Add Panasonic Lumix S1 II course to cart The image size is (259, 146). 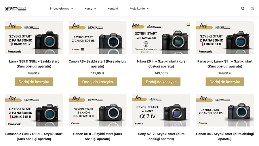pos(225,82)
